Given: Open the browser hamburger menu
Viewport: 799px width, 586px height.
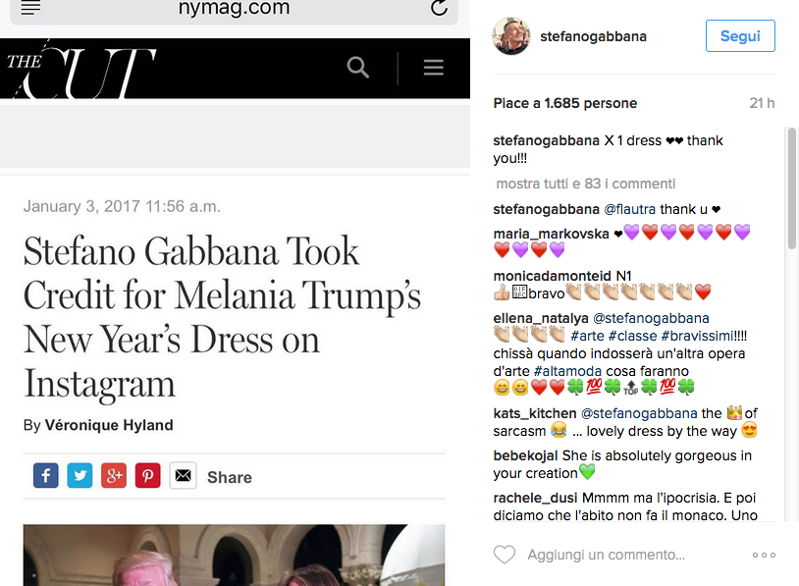Looking at the screenshot, I should (28, 11).
